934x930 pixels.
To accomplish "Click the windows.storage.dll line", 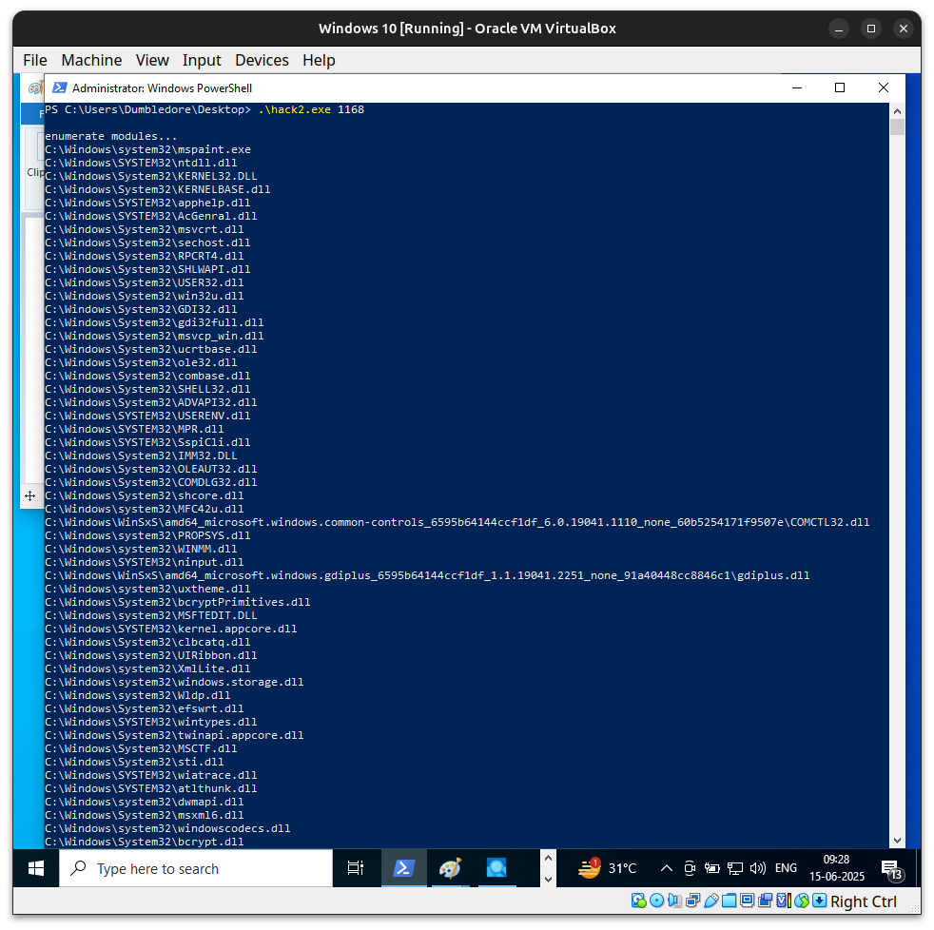I will (174, 683).
